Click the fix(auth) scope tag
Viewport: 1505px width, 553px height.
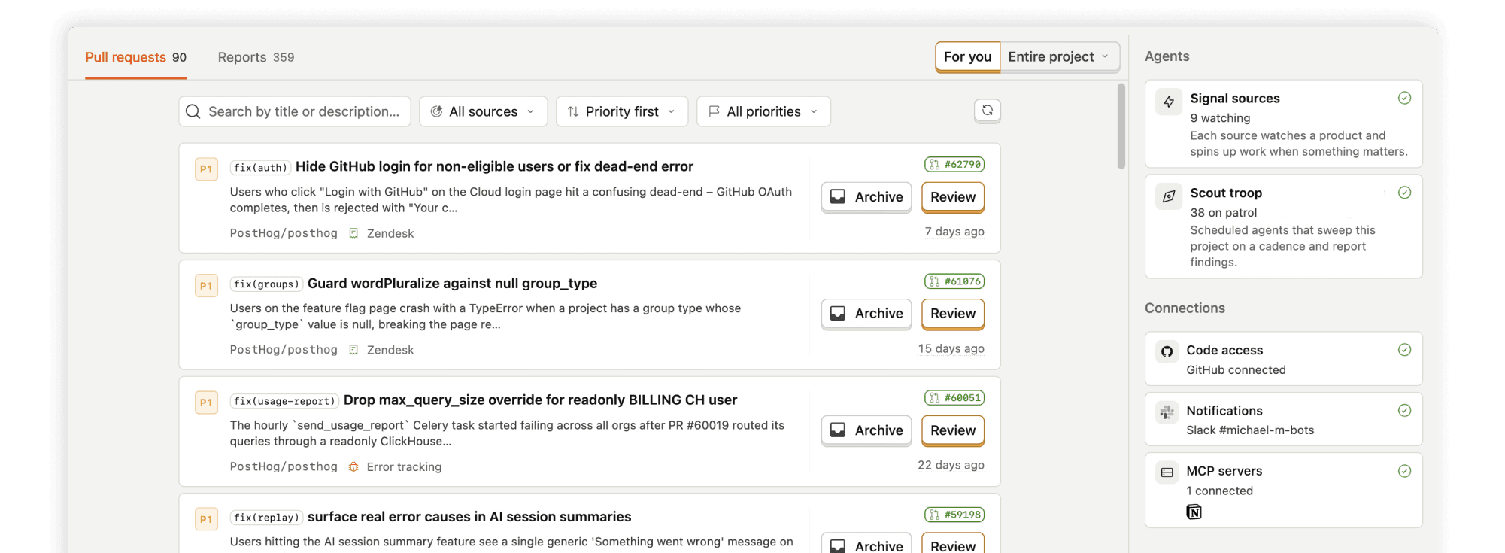(260, 167)
